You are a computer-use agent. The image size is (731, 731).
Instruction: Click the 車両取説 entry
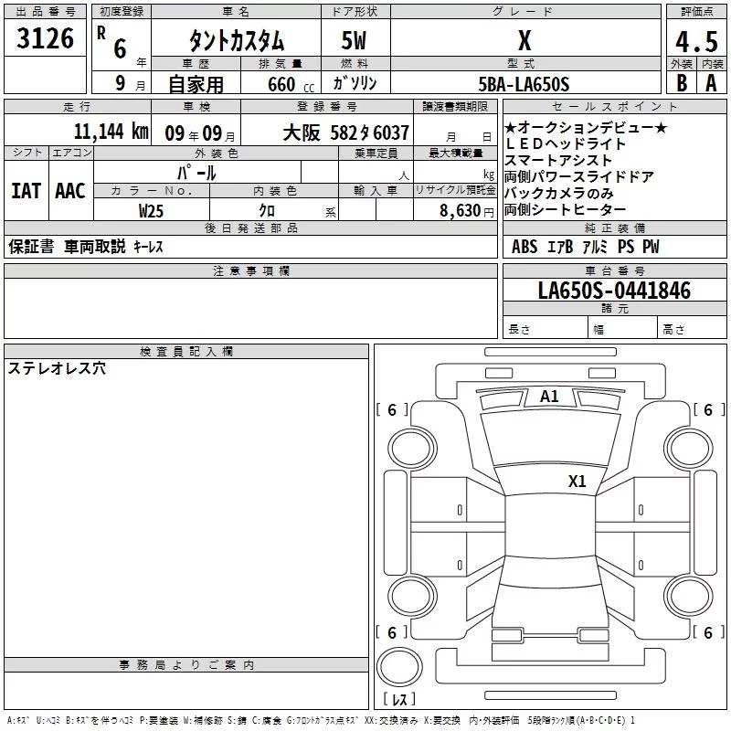[x=95, y=246]
